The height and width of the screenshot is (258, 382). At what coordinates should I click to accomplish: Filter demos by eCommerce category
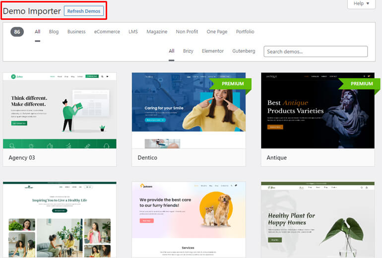pos(107,32)
